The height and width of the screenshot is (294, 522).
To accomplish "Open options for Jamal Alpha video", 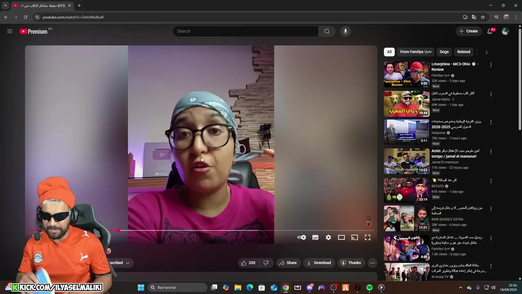I will click(491, 94).
